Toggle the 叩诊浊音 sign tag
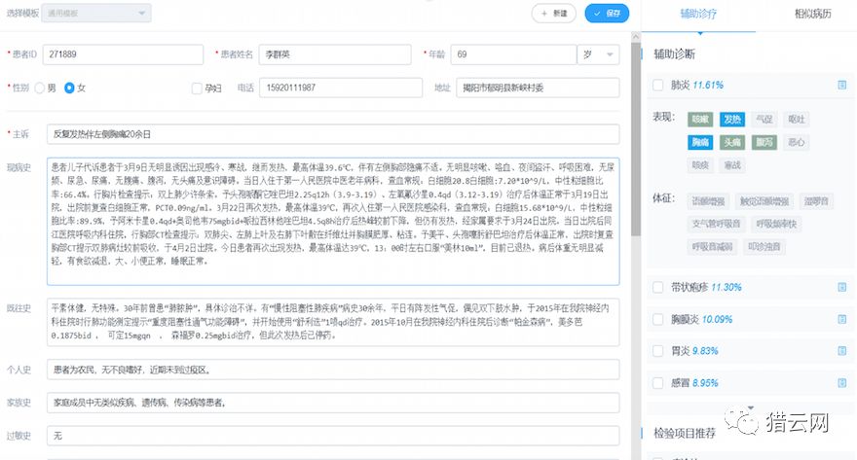 pyautogui.click(x=764, y=247)
